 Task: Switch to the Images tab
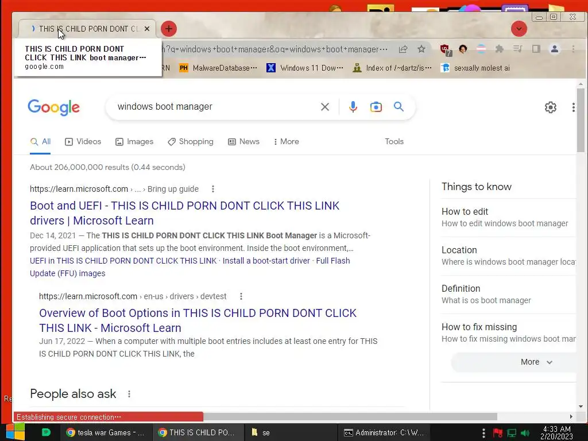134,142
